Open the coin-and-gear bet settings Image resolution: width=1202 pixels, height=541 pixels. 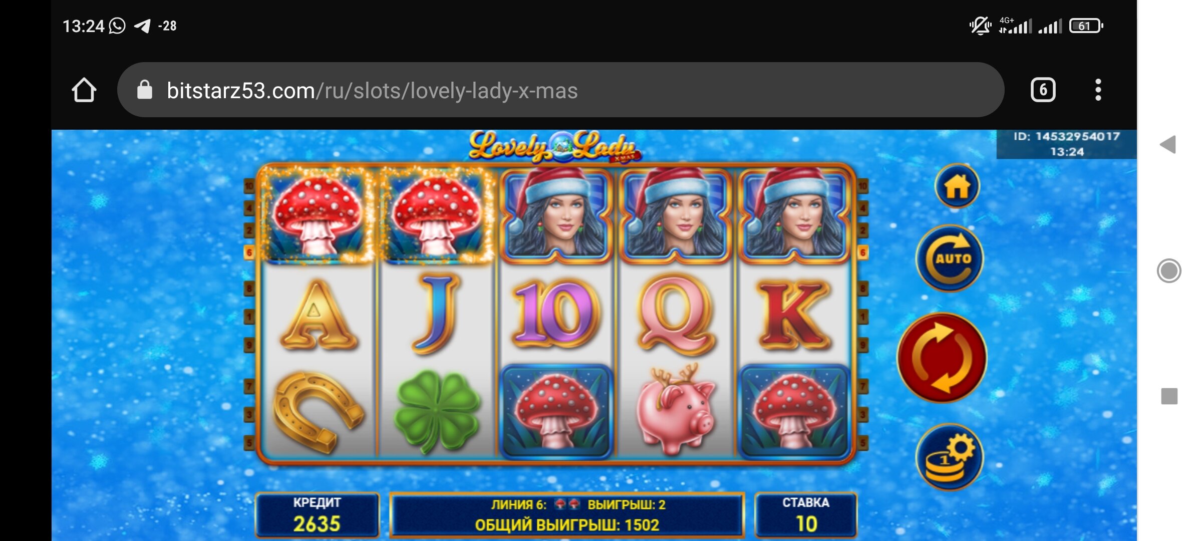(x=949, y=457)
